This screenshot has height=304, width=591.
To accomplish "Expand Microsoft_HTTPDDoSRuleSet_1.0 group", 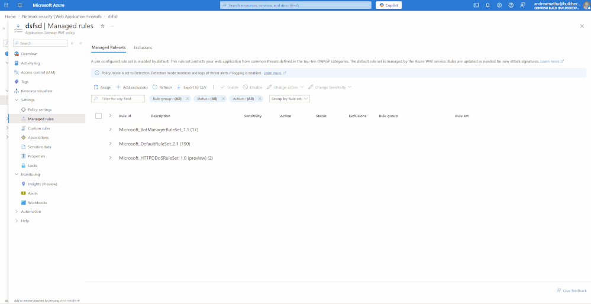I will click(110, 157).
